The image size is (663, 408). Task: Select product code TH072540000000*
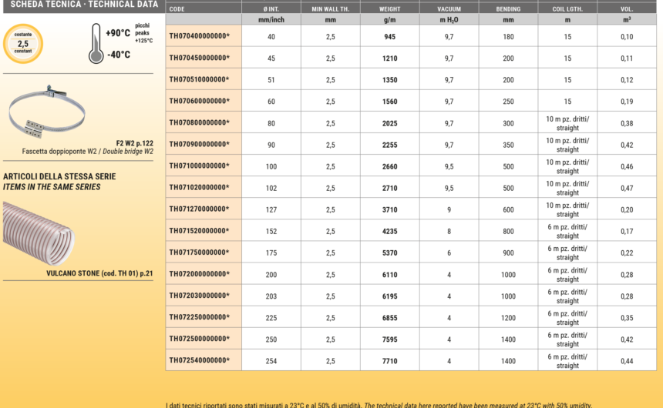click(199, 360)
